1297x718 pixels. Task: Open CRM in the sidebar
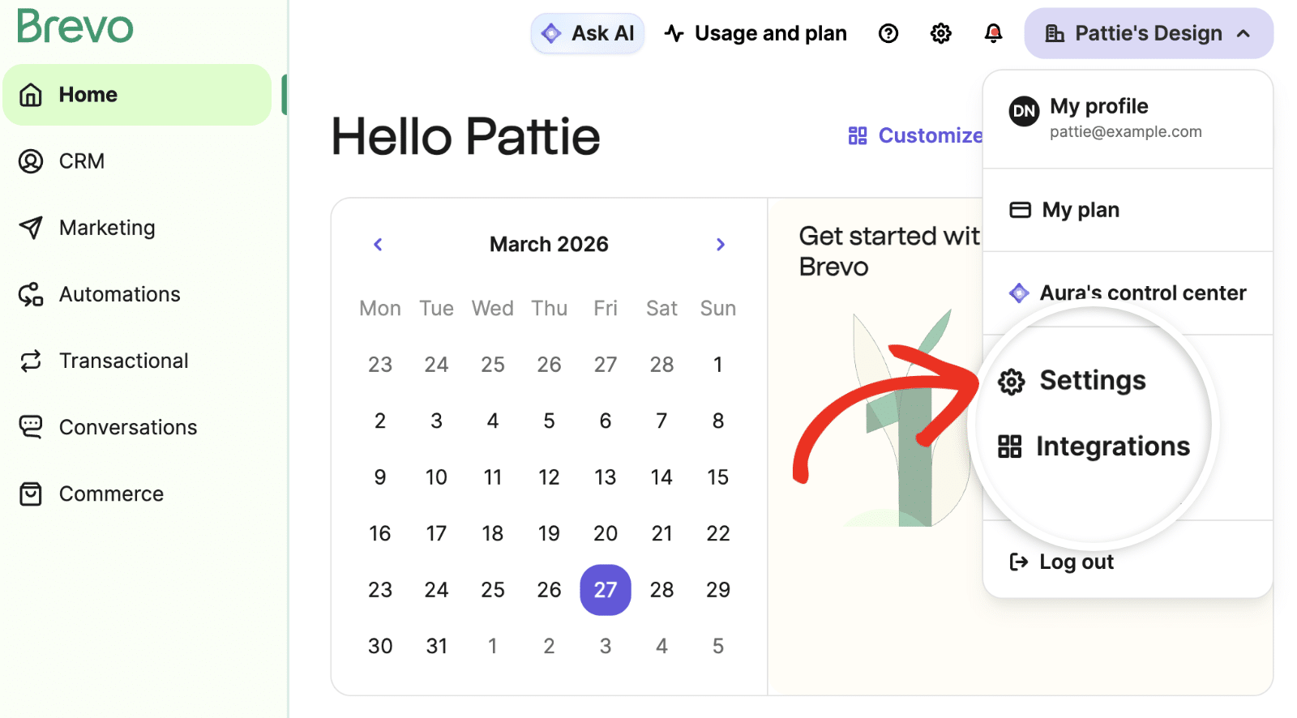tap(81, 161)
